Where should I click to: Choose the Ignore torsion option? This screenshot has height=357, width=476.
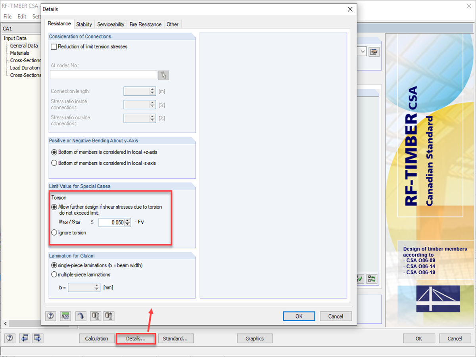click(54, 233)
